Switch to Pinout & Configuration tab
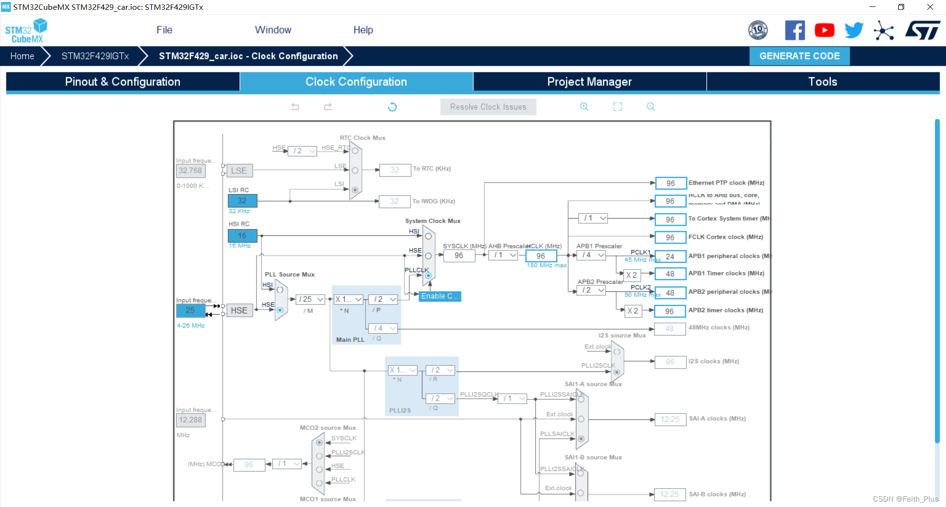Viewport: 946px width, 507px height. pyautogui.click(x=123, y=82)
